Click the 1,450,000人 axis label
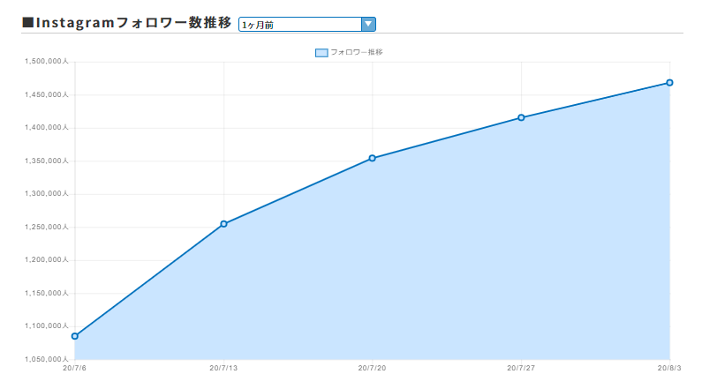 [x=47, y=95]
